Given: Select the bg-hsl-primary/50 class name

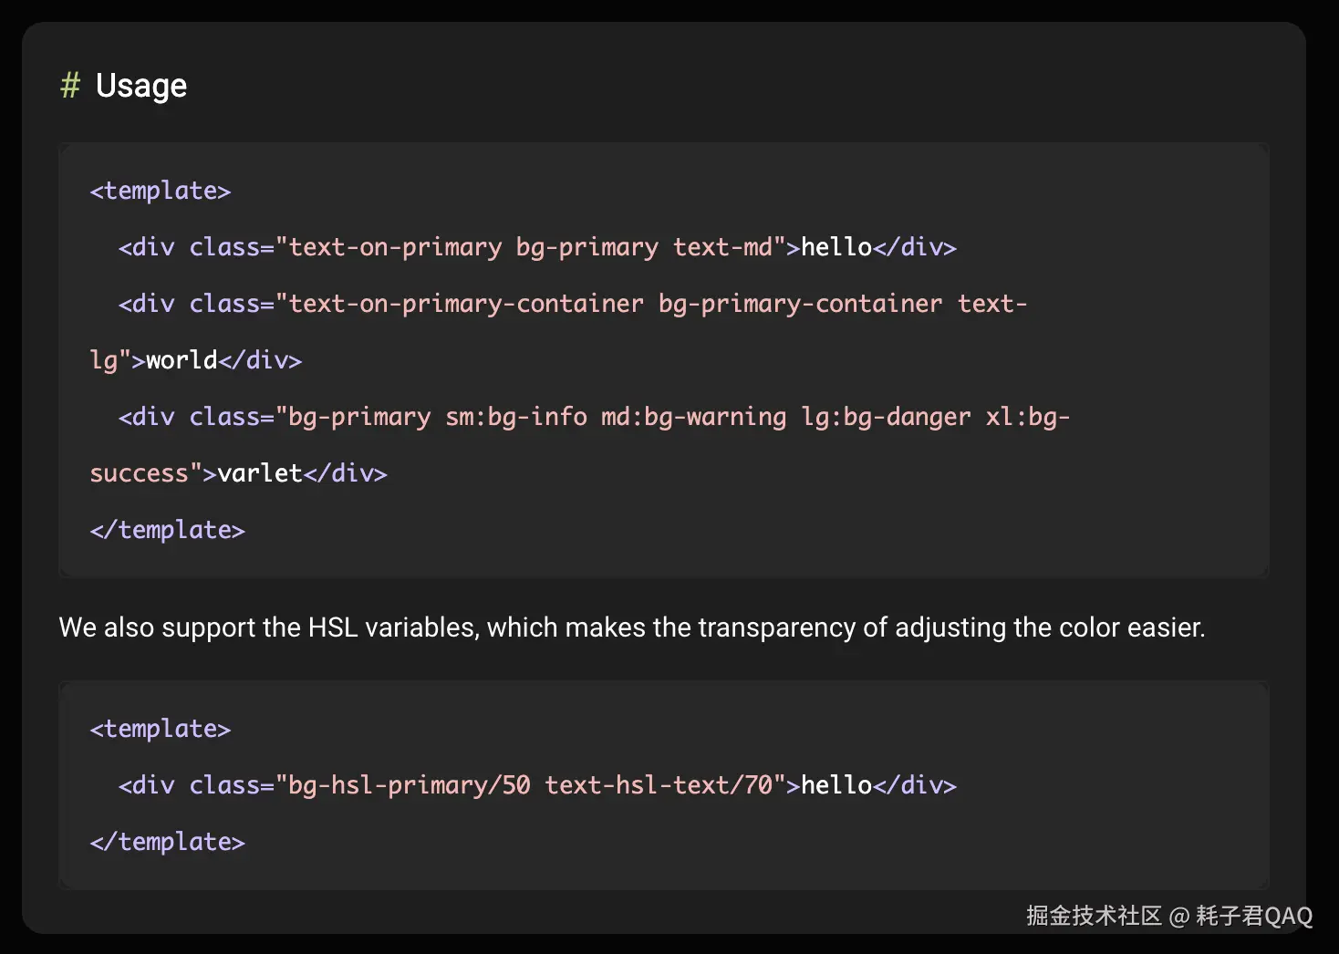Looking at the screenshot, I should 409,785.
